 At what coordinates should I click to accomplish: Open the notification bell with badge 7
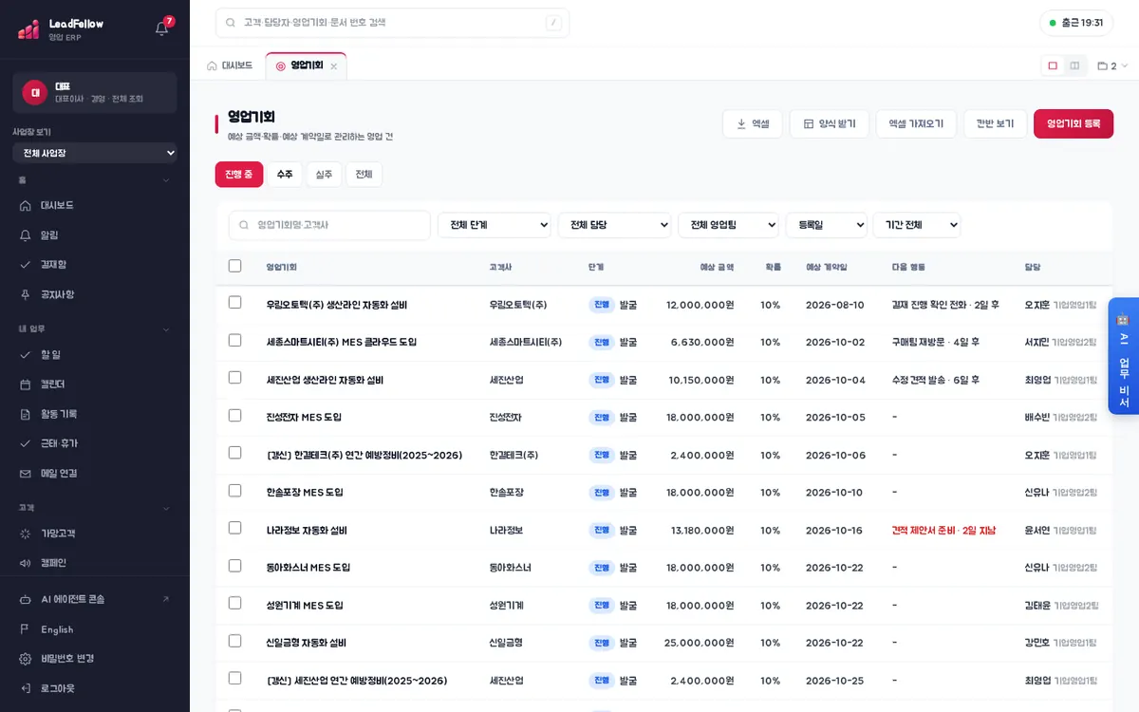pyautogui.click(x=162, y=28)
